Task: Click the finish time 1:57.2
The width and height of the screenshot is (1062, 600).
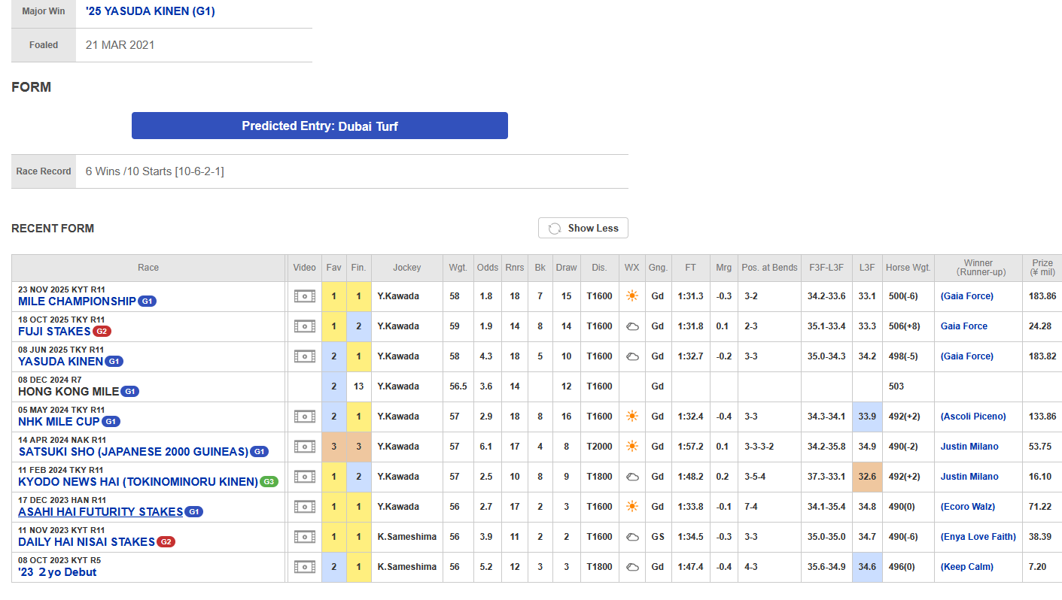Action: pos(690,447)
